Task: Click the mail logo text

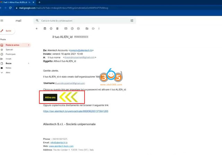Action: (18, 21)
